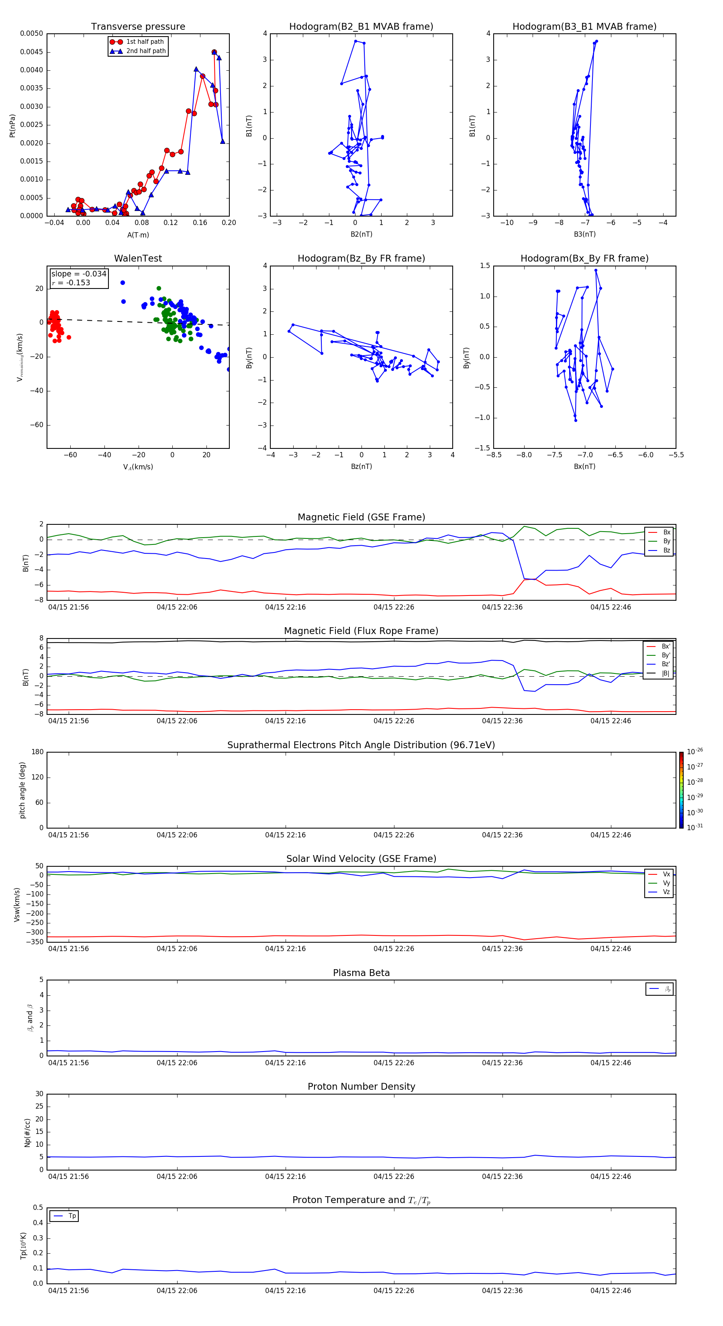Click the '|B|' legend entry in Flux Rope plot
This screenshot has width=723, height=1326.
pos(659,673)
